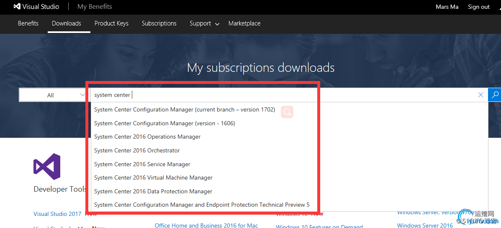This screenshot has width=501, height=228.
Task: Open the Benefits tab
Action: tap(28, 23)
